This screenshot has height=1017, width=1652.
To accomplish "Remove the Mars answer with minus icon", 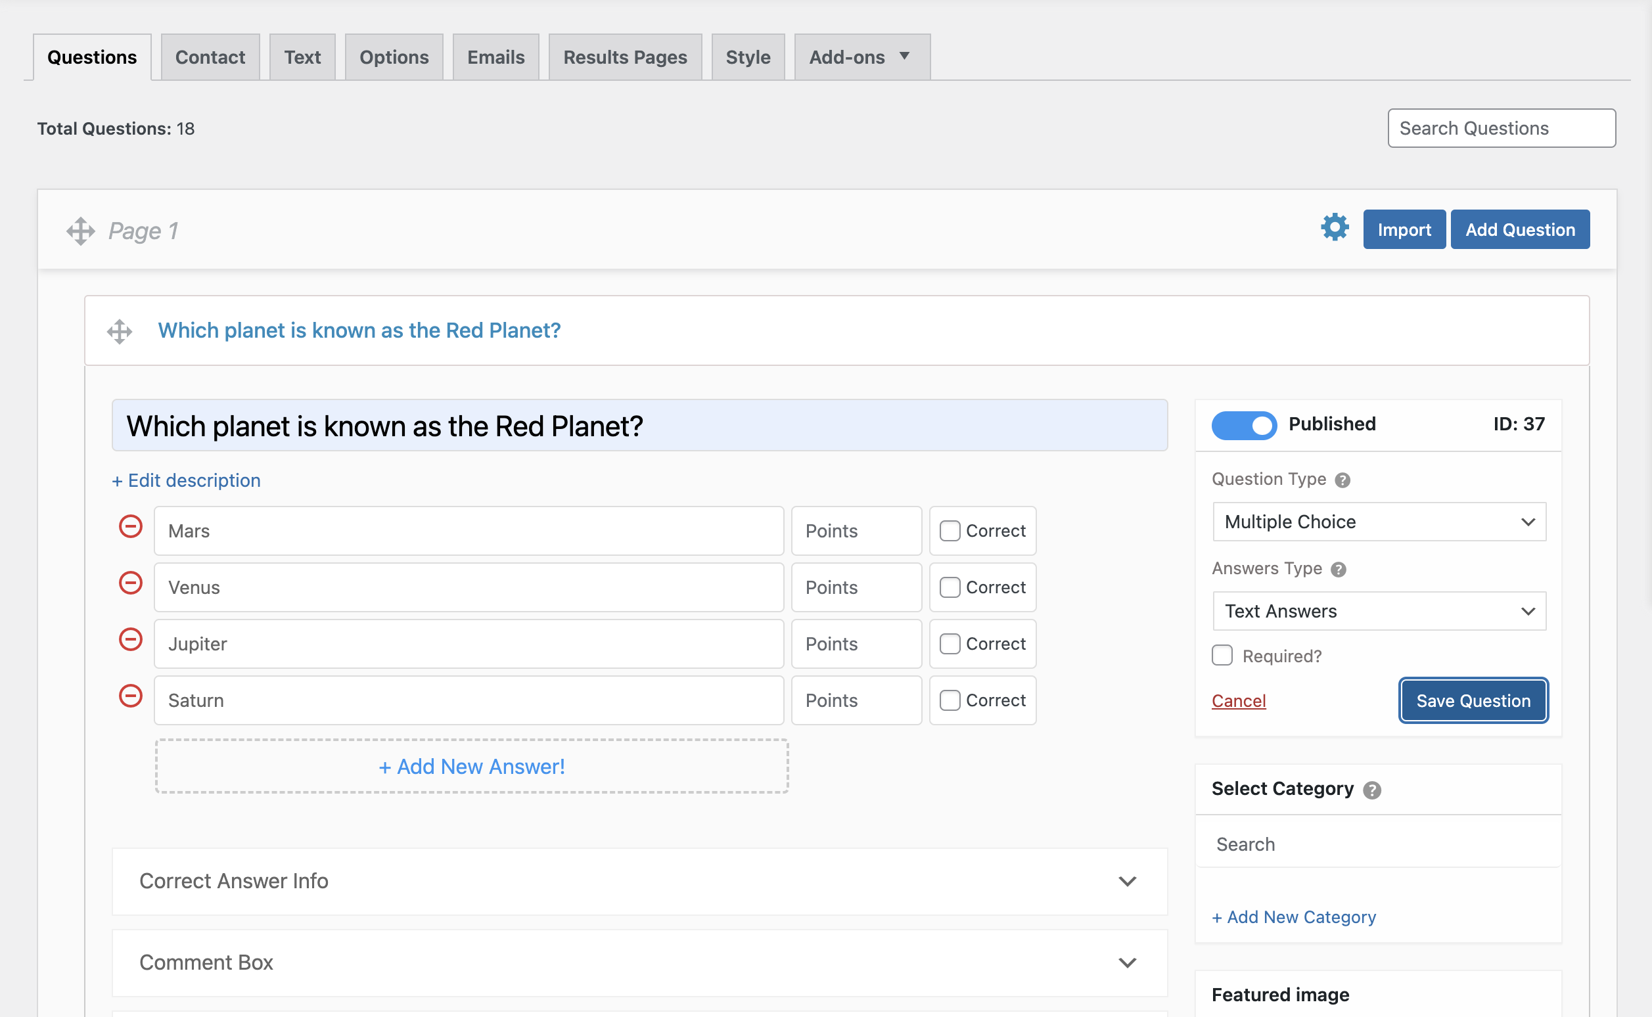I will pos(131,527).
